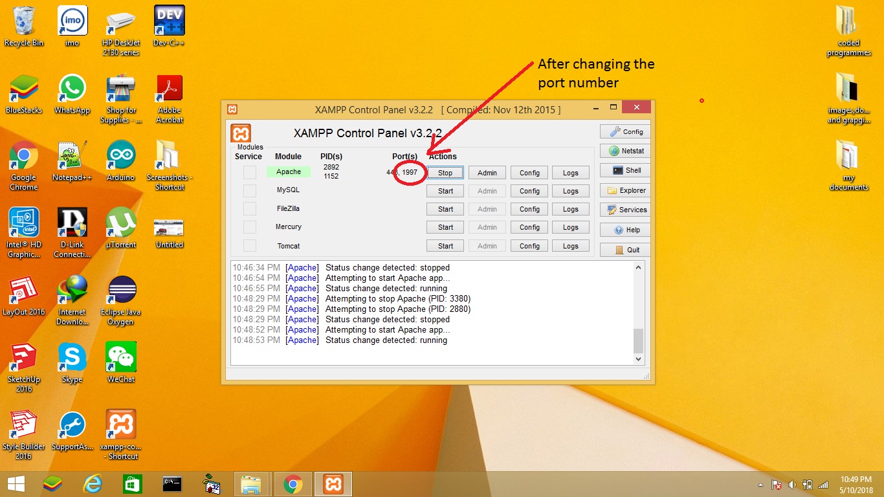Click the log scrollbar up arrow
This screenshot has width=884, height=497.
[639, 267]
